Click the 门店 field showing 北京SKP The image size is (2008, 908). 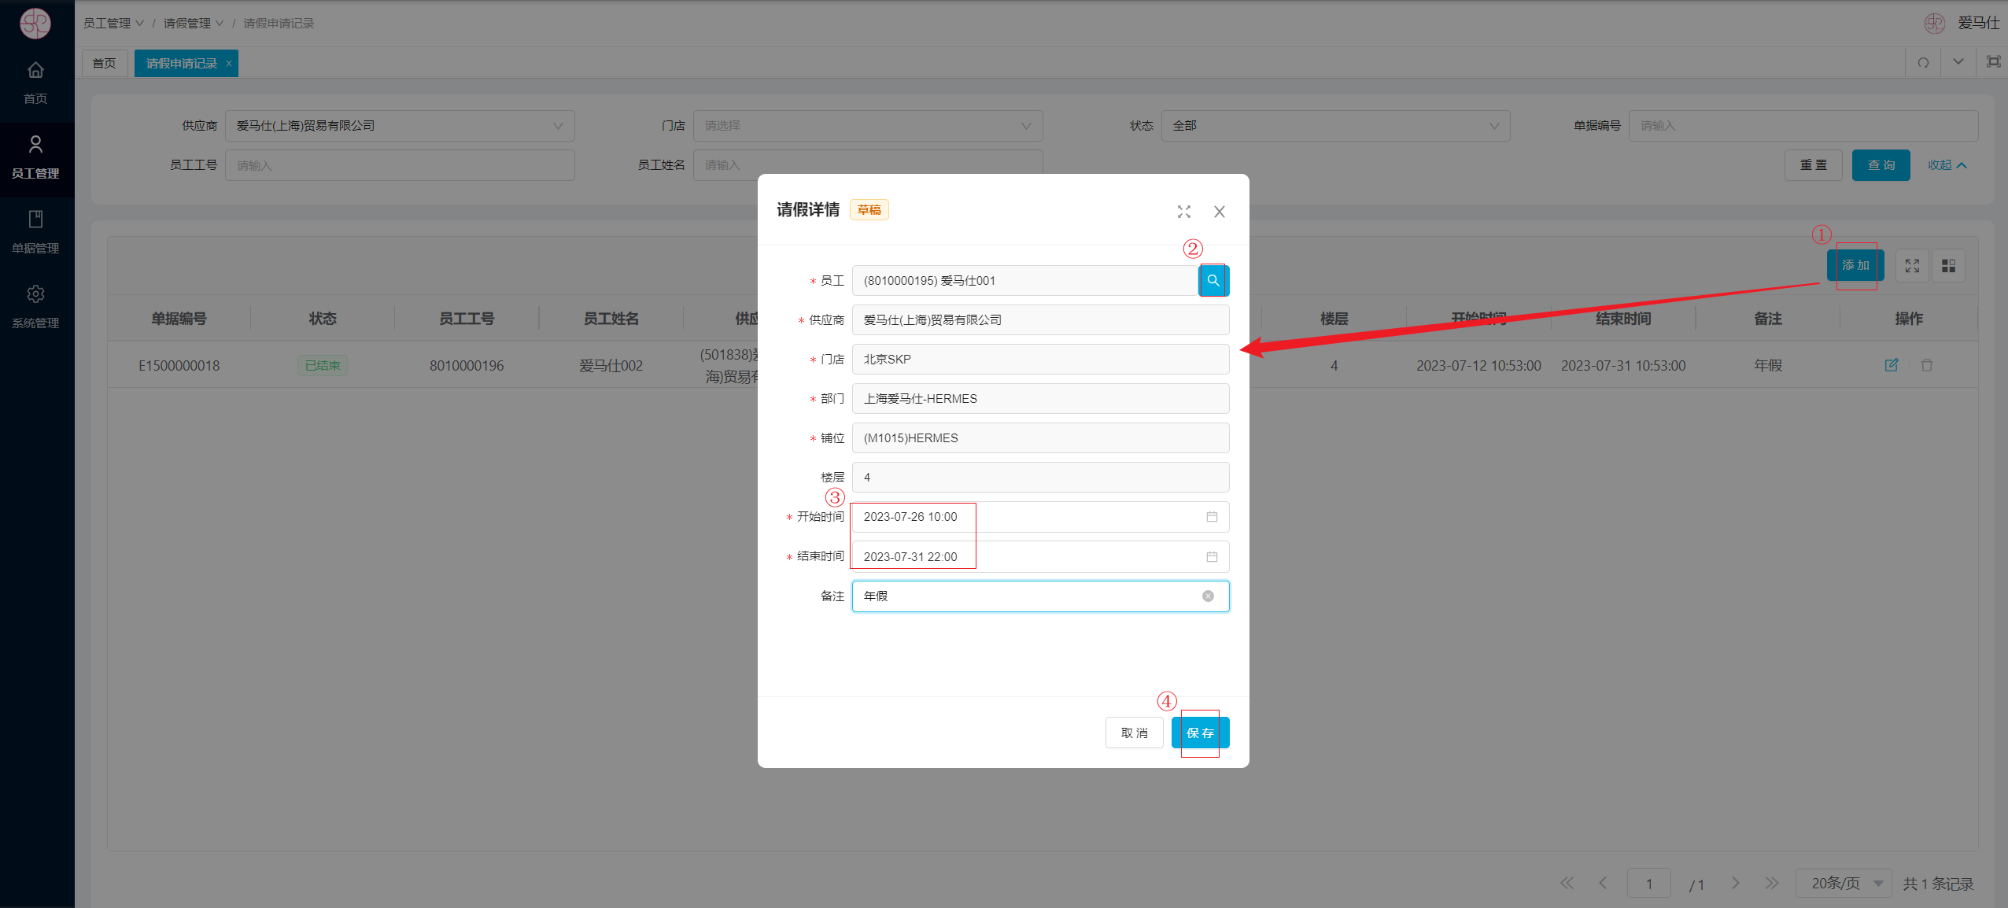[1040, 360]
